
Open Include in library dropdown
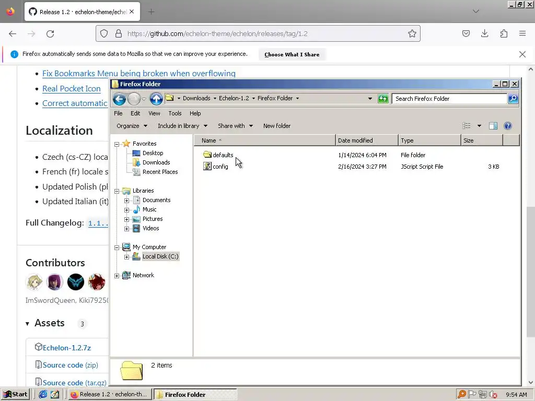point(182,126)
